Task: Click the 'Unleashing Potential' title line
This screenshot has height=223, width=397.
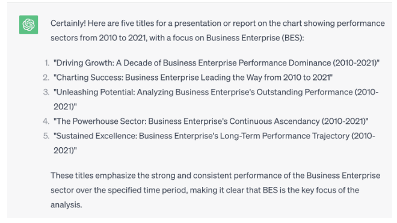Action: (x=216, y=99)
